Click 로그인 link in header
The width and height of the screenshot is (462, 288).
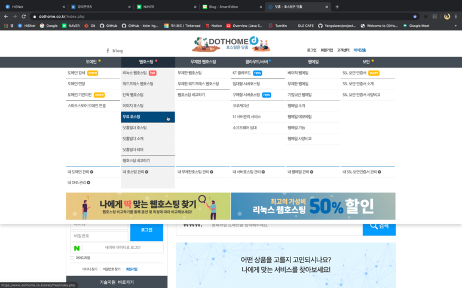311,50
